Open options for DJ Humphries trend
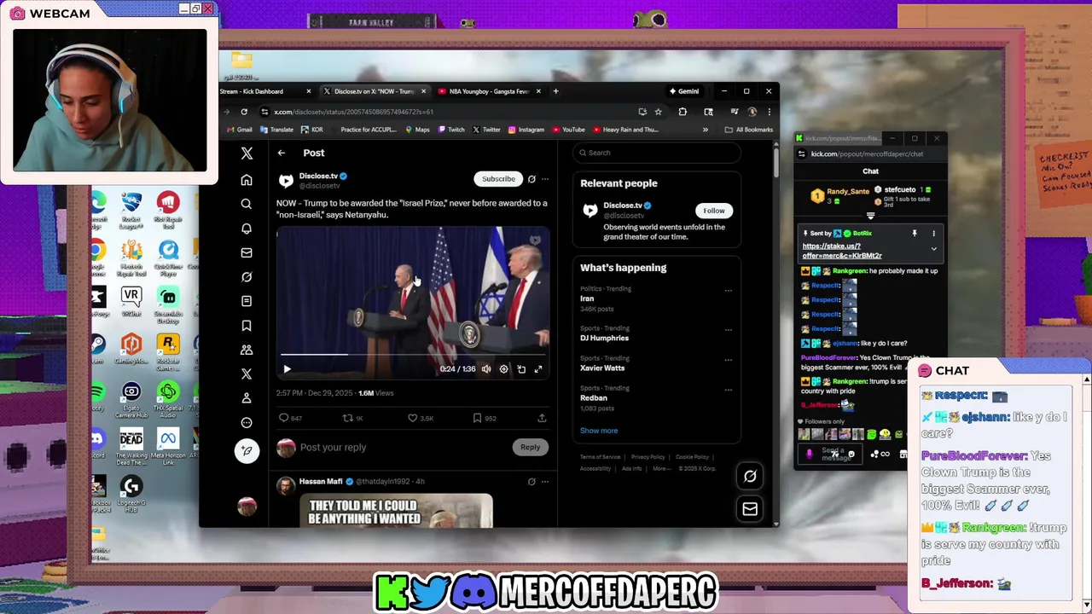The image size is (1092, 614). click(728, 330)
